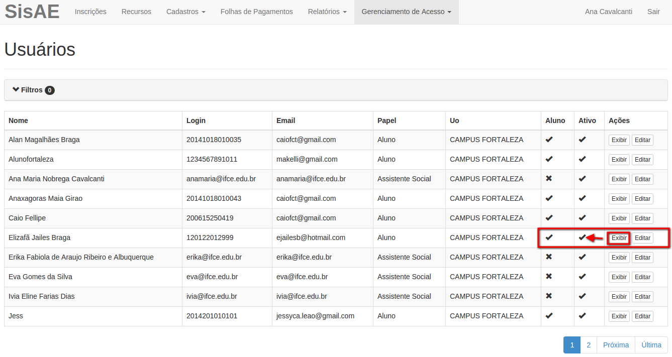This screenshot has height=357, width=672.
Task: Click Editar for Eva Gomes da Silva
Action: tap(642, 277)
